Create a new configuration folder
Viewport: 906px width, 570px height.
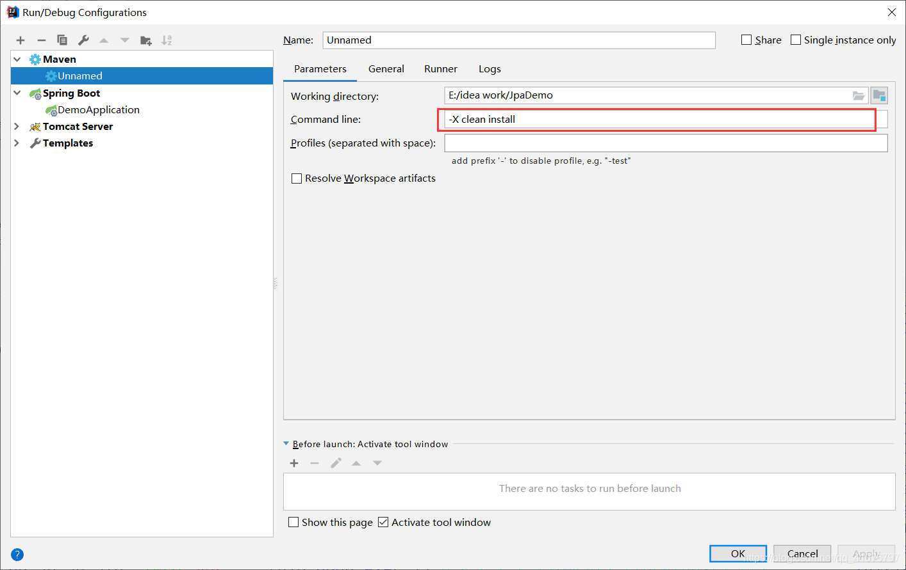click(145, 40)
